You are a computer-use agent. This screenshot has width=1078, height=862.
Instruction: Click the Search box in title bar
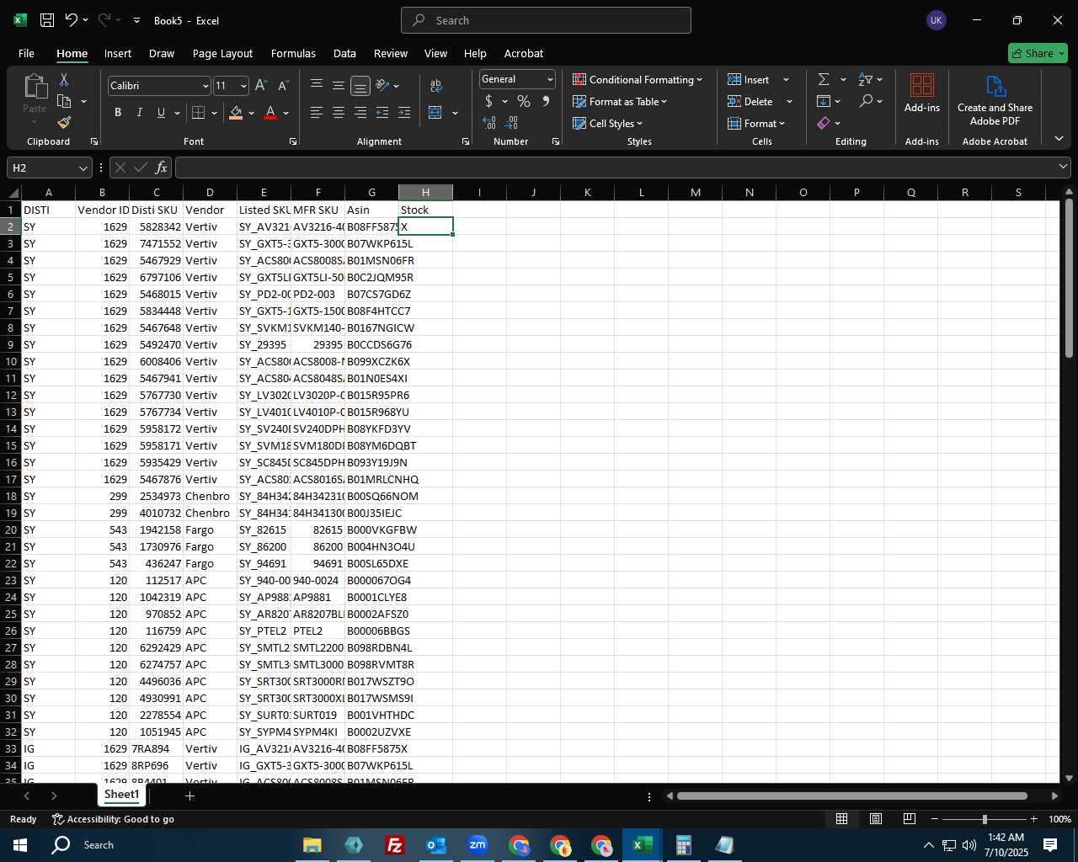[546, 20]
